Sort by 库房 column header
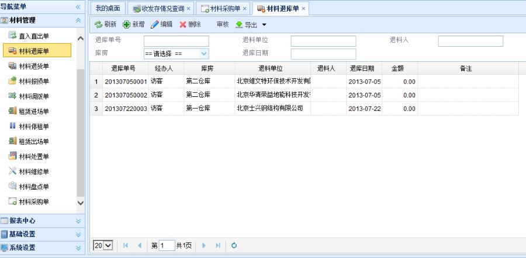Image resolution: width=526 pixels, height=258 pixels. (x=209, y=69)
